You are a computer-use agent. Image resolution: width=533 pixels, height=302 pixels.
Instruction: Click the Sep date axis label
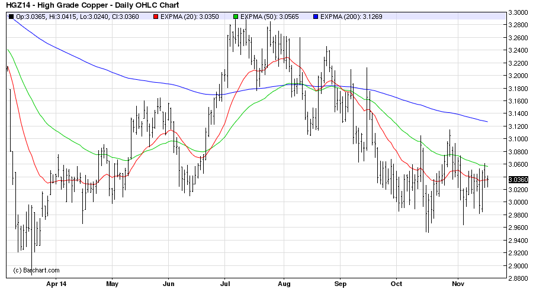pyautogui.click(x=340, y=284)
